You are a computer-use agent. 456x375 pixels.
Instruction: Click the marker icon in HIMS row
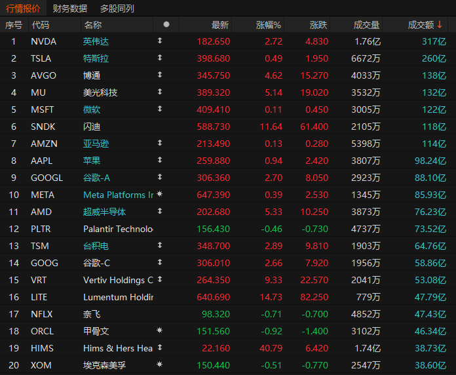click(160, 347)
